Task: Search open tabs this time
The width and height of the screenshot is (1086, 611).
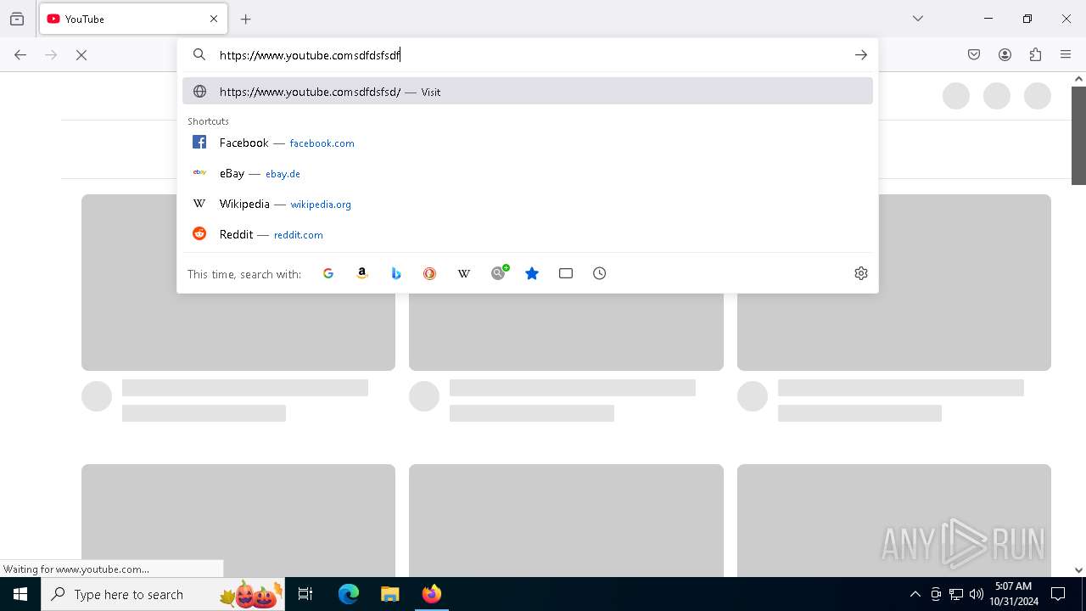Action: (x=566, y=273)
